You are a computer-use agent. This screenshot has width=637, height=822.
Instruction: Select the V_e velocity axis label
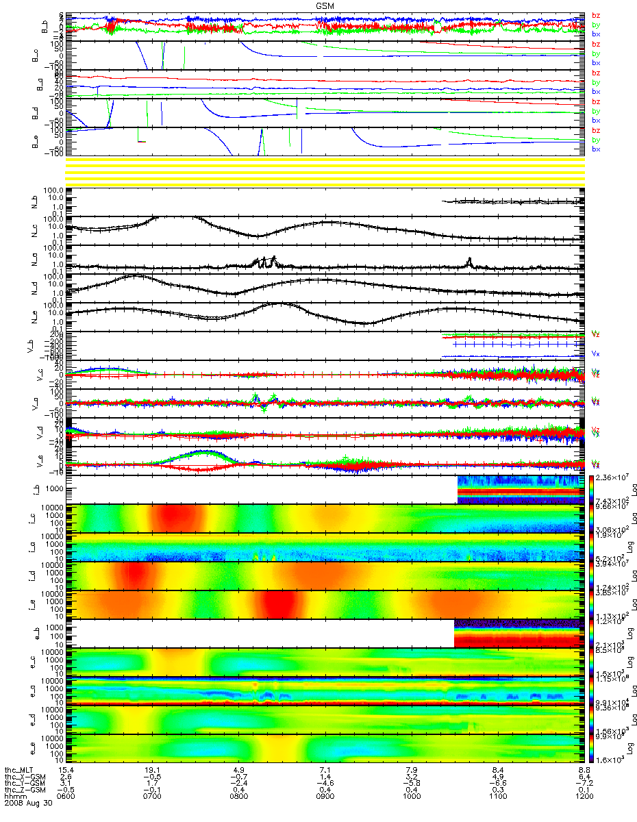point(40,460)
